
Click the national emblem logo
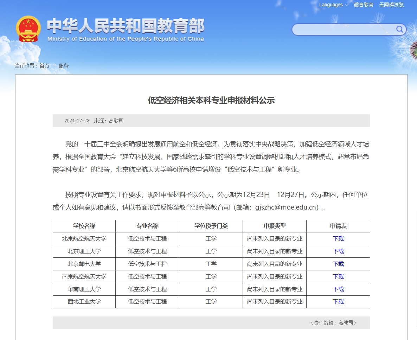click(x=28, y=29)
